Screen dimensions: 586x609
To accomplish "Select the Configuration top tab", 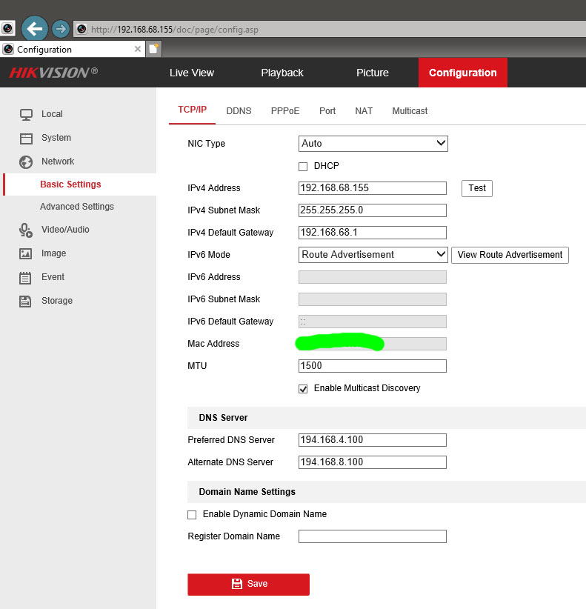I will [463, 73].
